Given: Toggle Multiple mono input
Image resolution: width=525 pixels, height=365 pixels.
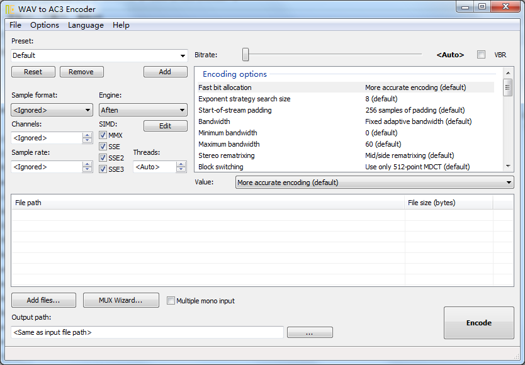Looking at the screenshot, I should (x=171, y=300).
